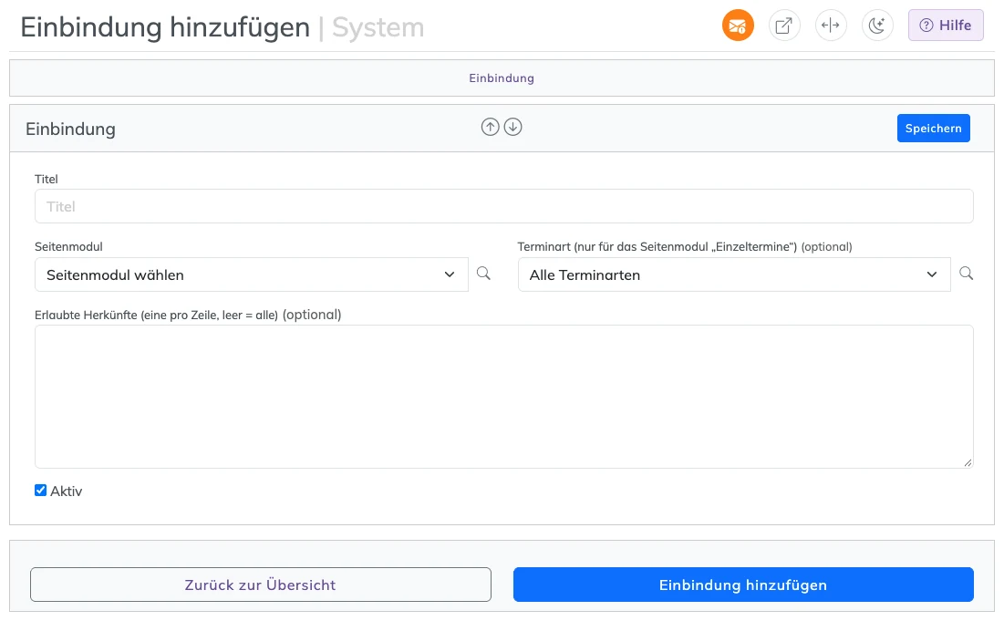Click the Erlaubte Herkünfte label text

188,315
